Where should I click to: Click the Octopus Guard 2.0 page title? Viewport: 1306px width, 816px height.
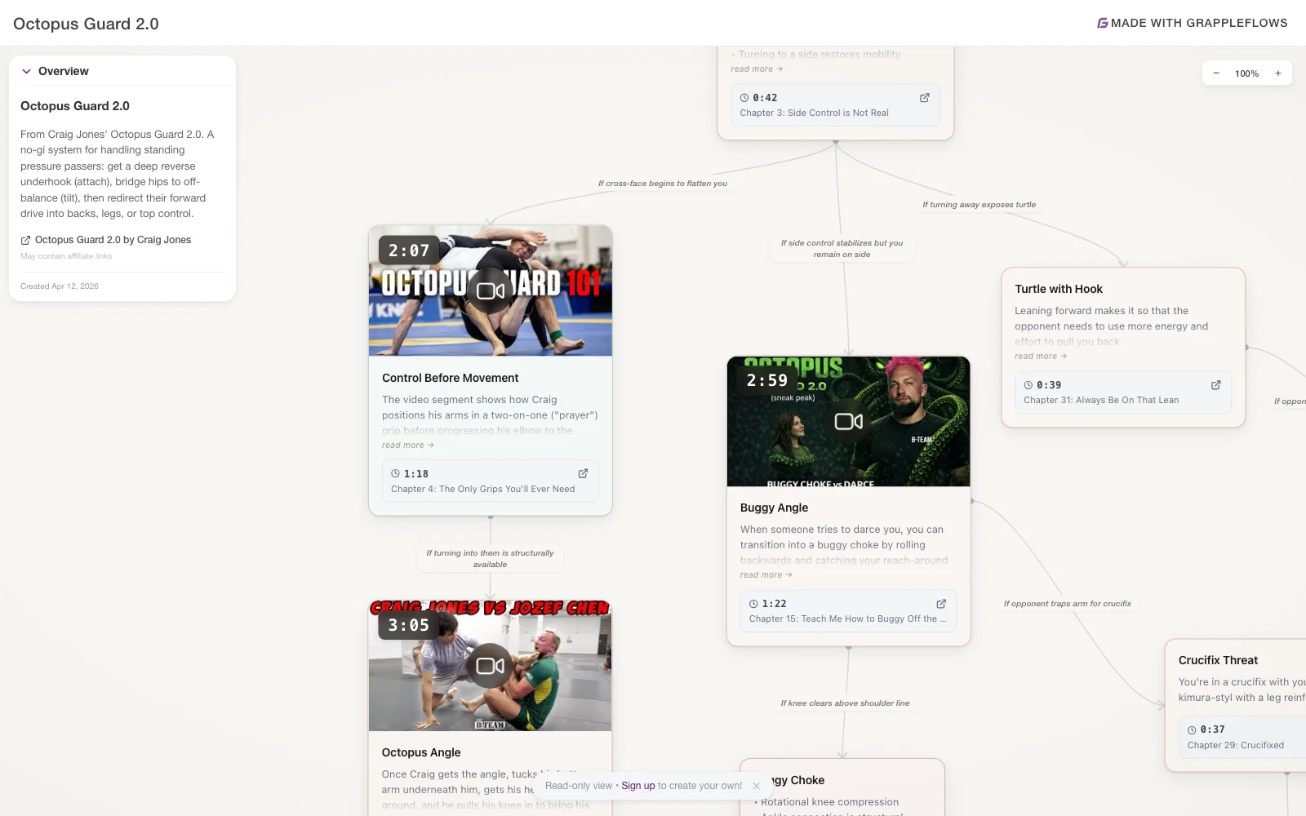point(86,24)
